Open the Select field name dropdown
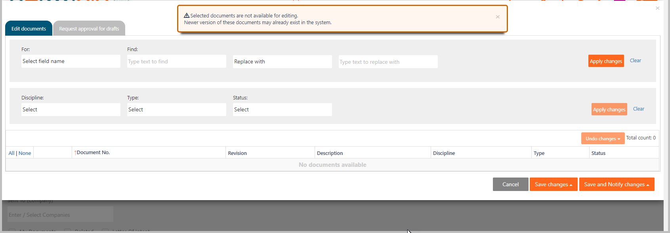 point(71,61)
